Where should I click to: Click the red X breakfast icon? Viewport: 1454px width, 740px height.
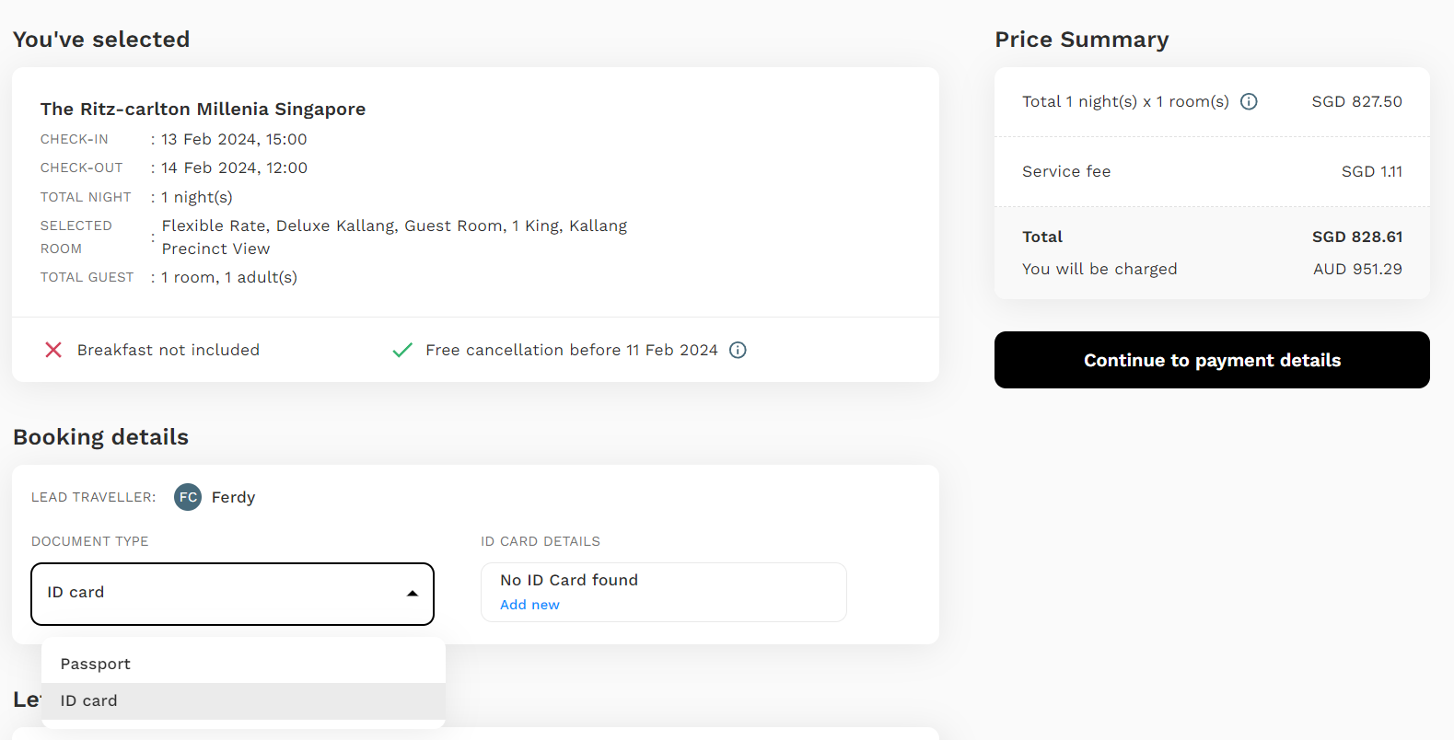(53, 350)
